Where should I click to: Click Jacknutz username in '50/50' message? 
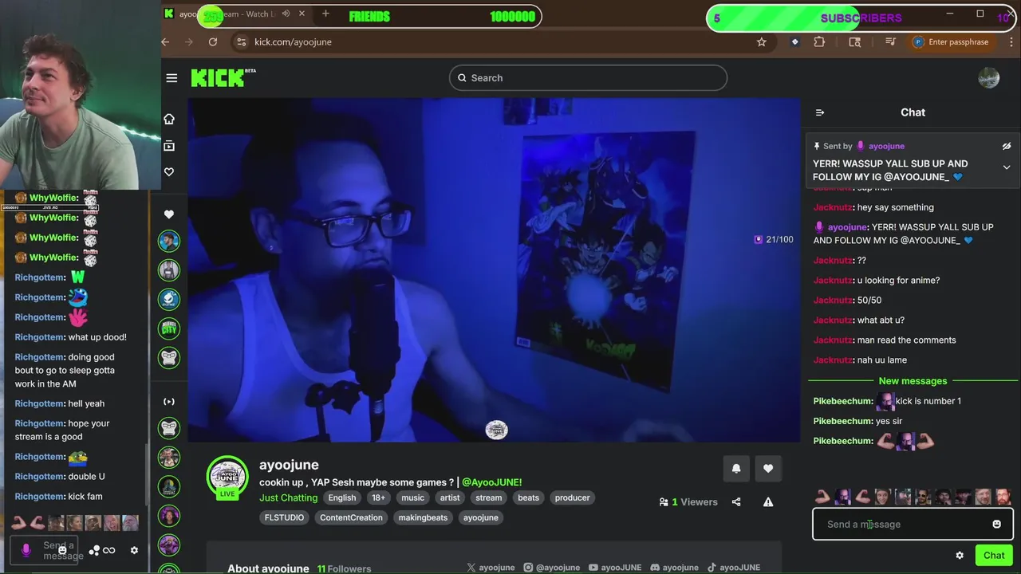point(833,301)
